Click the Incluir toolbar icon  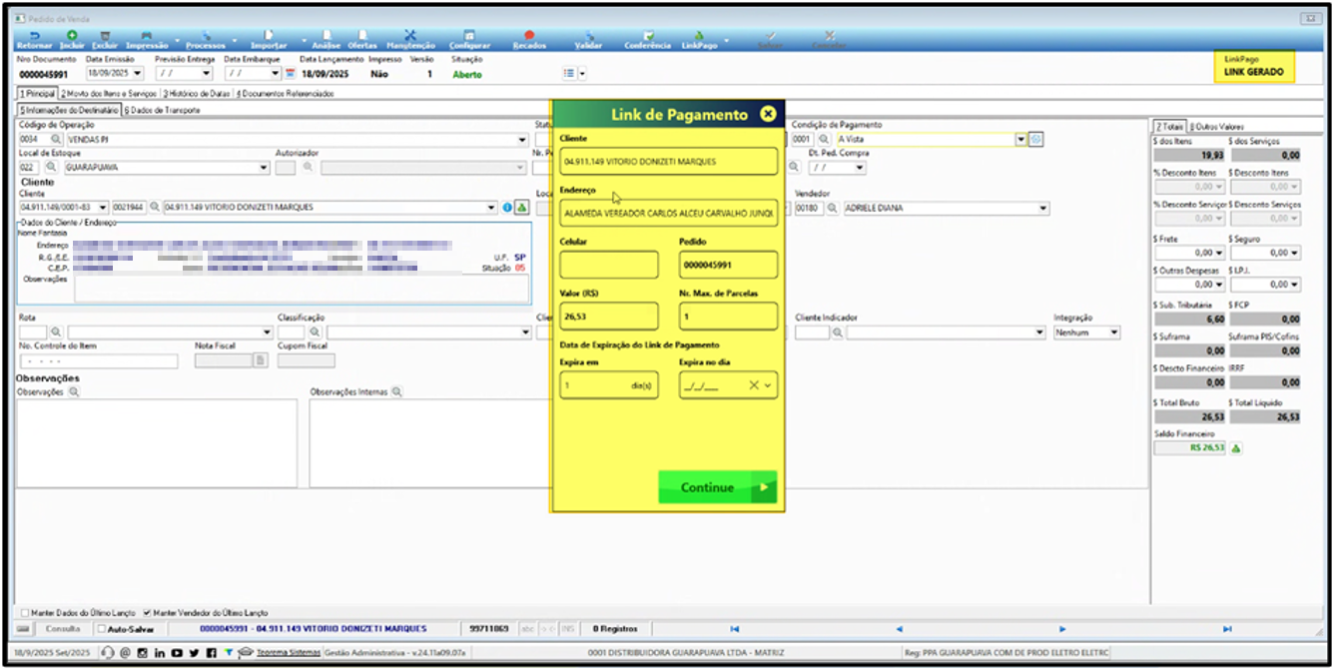coord(72,39)
